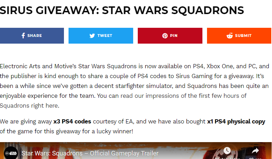The height and width of the screenshot is (159, 272).
Task: Click the Sirus Giveaway headline
Action: click(x=122, y=10)
